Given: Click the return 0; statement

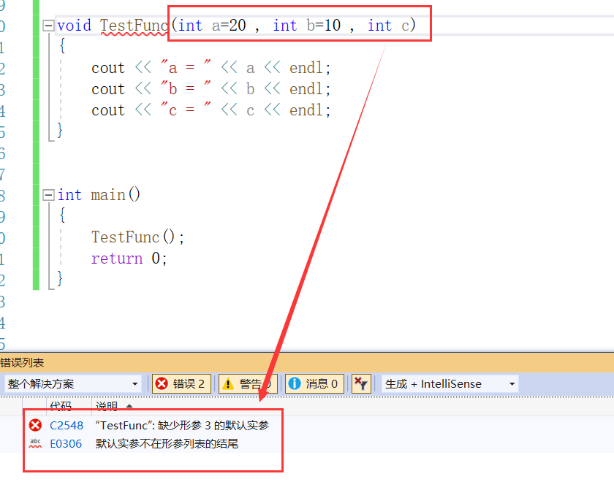Looking at the screenshot, I should (129, 259).
